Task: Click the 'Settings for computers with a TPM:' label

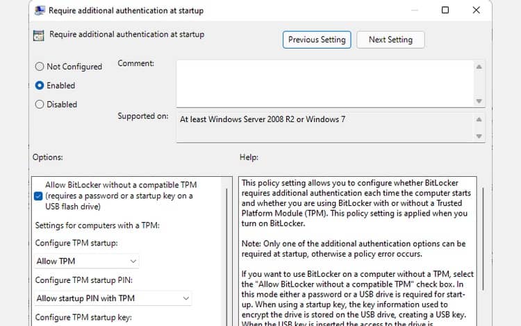Action: pos(97,225)
